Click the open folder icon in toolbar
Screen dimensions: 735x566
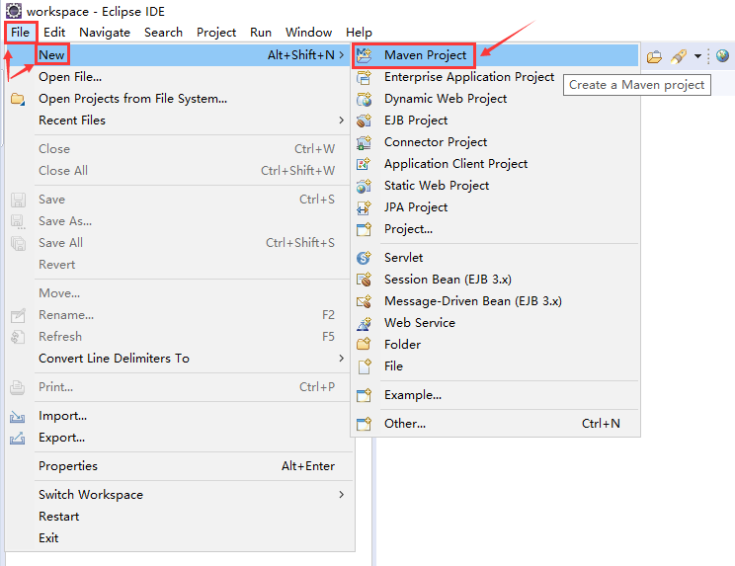[654, 56]
